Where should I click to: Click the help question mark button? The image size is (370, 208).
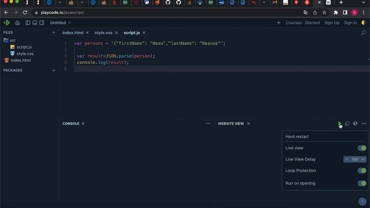pyautogui.click(x=362, y=201)
